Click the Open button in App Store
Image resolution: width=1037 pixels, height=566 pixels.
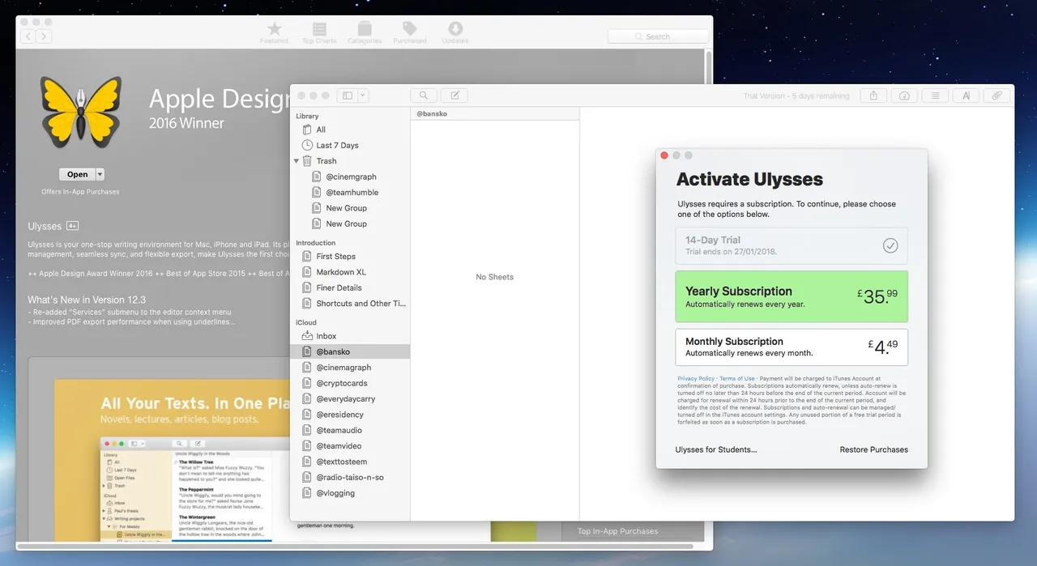point(77,174)
